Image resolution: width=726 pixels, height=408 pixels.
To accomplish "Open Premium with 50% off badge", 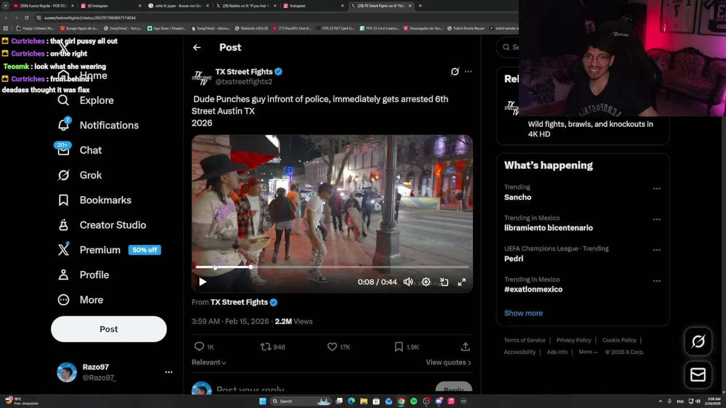I will 109,250.
